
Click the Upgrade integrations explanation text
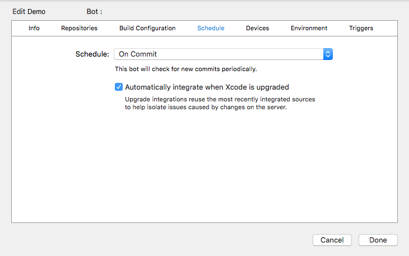[220, 104]
